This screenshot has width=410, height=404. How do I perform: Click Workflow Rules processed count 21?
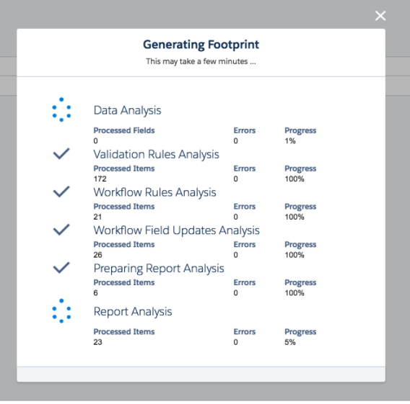click(97, 217)
